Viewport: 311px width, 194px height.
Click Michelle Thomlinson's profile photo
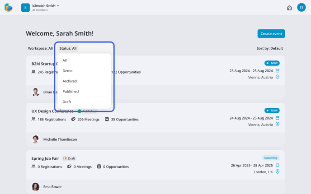[x=36, y=139]
